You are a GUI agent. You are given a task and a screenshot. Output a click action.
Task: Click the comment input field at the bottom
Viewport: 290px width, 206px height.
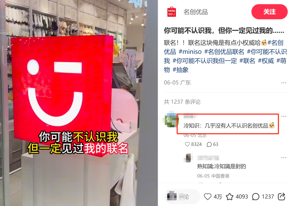(x=182, y=197)
